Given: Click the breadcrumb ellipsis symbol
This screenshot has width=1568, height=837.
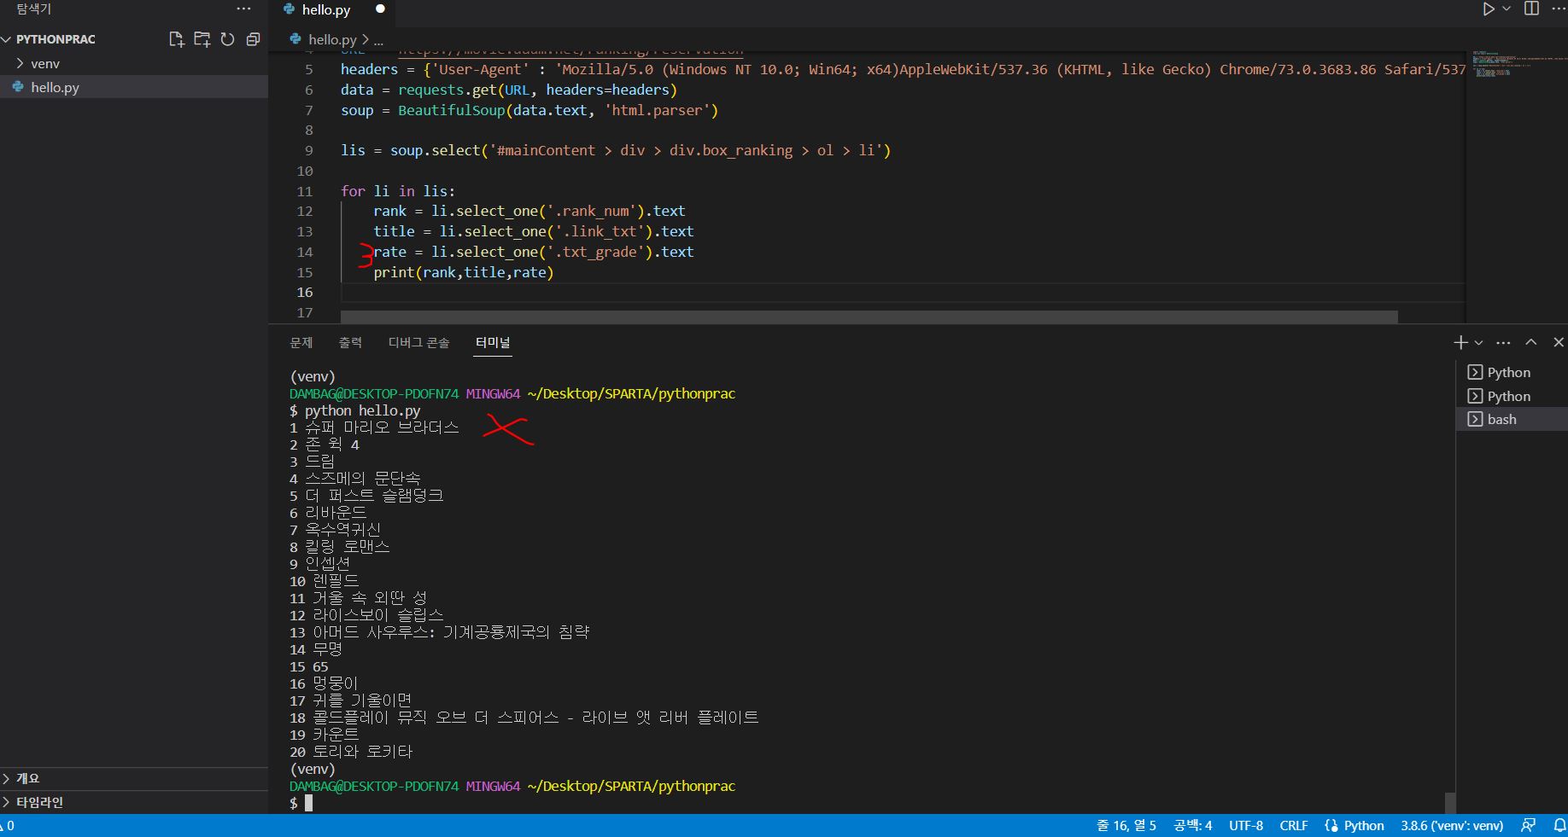Looking at the screenshot, I should coord(378,39).
